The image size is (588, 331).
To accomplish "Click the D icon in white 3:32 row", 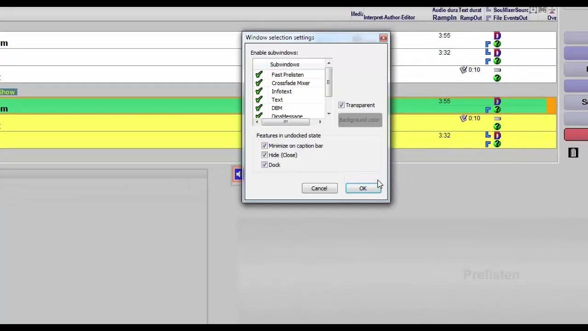I will point(497,53).
